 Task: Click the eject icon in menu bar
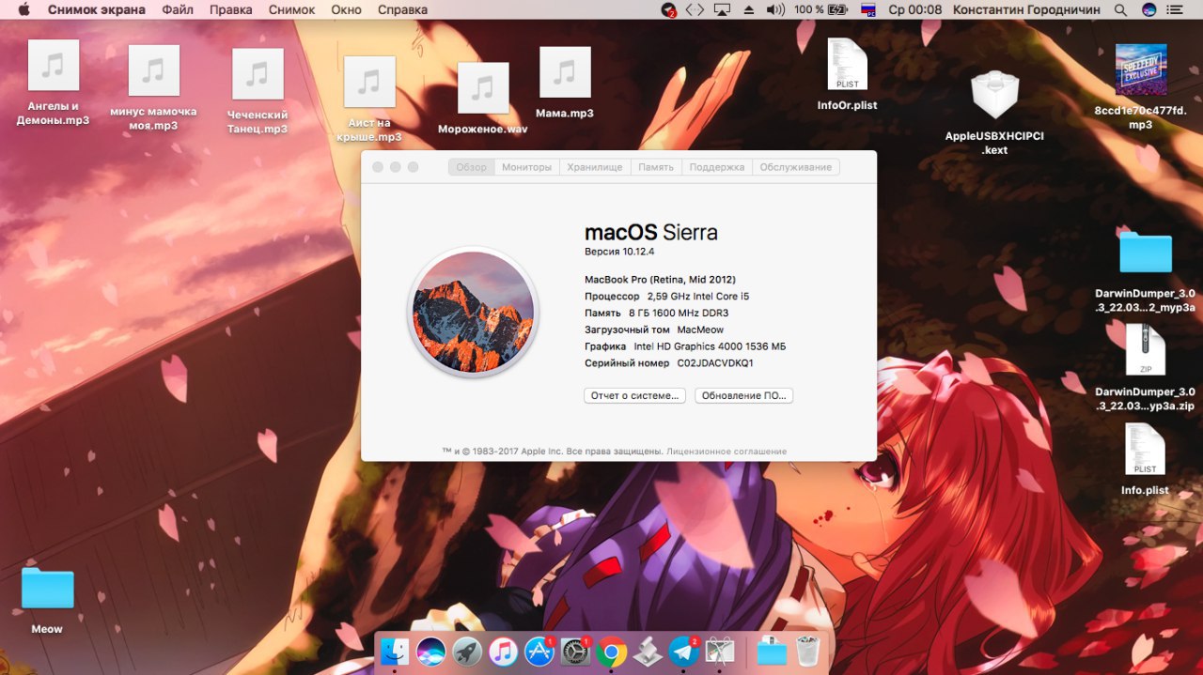click(x=749, y=9)
